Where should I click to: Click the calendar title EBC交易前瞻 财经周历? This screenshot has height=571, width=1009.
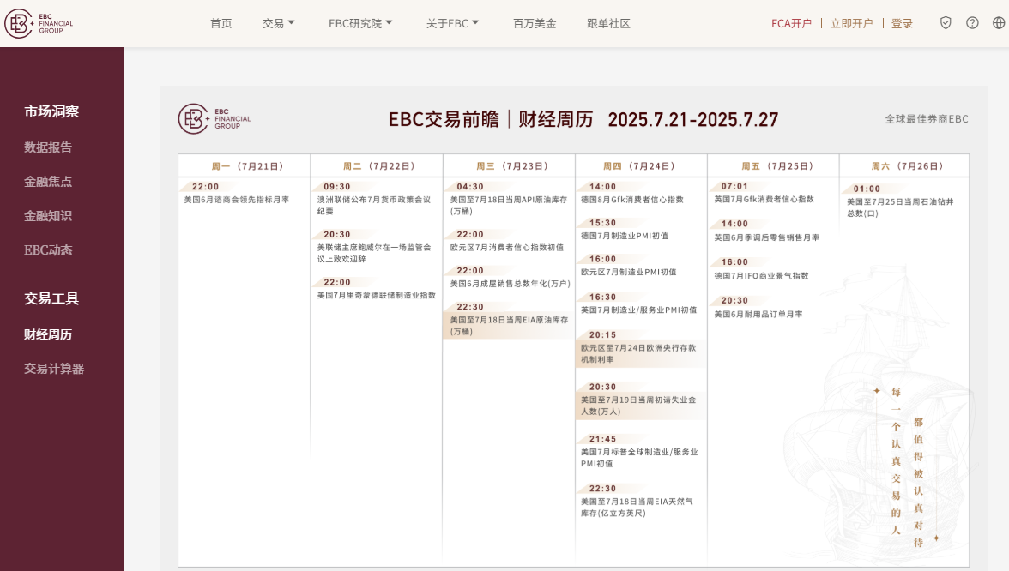[x=491, y=120]
